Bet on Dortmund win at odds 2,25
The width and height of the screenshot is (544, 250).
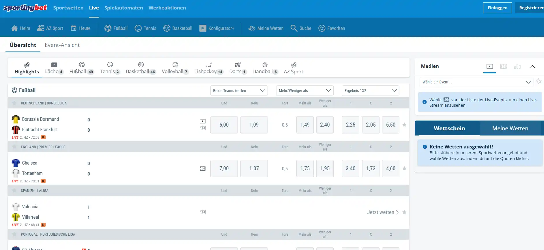click(351, 125)
